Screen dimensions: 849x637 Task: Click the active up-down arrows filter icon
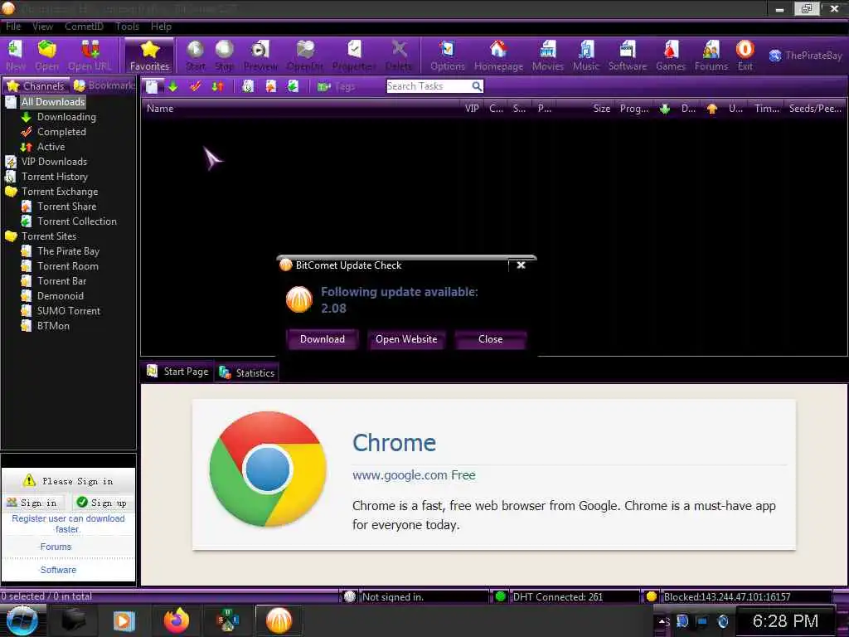click(x=218, y=86)
